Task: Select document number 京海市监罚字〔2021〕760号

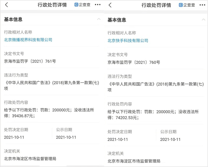Action: pos(134,62)
